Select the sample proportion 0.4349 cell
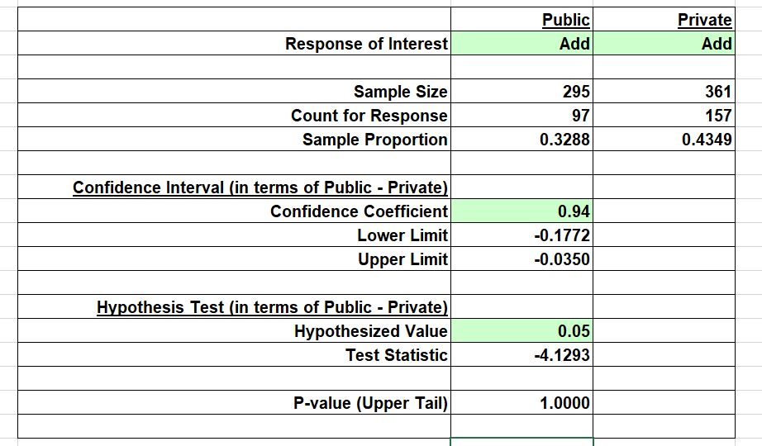Viewport: 762px width, 446px height. click(664, 139)
